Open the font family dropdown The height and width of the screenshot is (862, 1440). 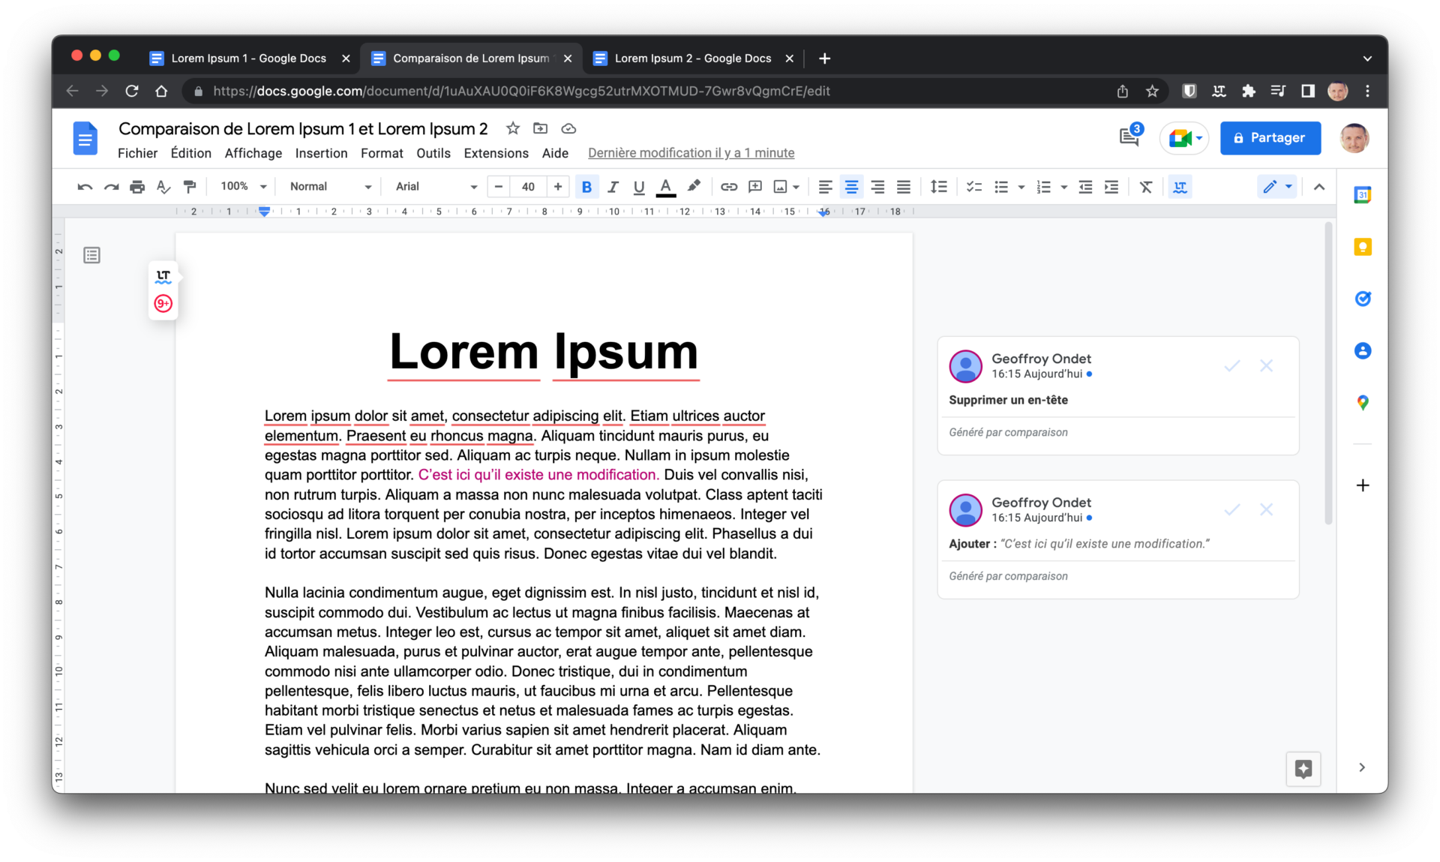[x=435, y=187]
